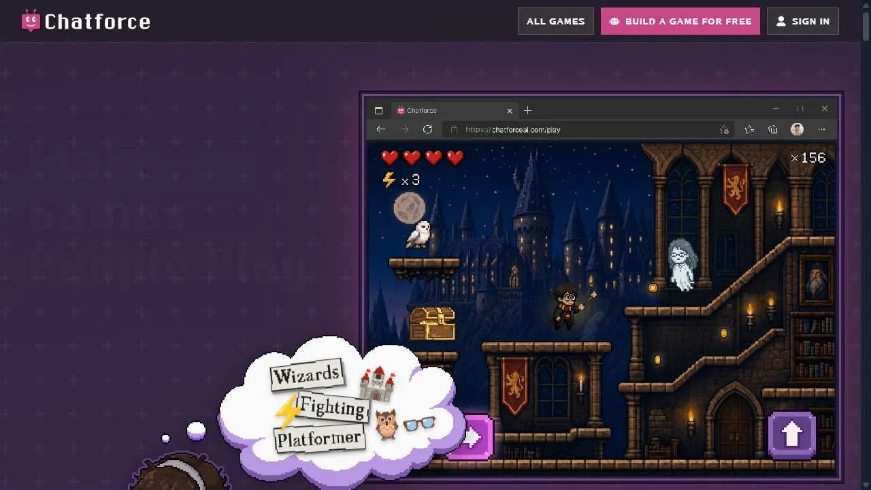The image size is (871, 490).
Task: Click BUILD A GAME FOR FREE
Action: 680,21
